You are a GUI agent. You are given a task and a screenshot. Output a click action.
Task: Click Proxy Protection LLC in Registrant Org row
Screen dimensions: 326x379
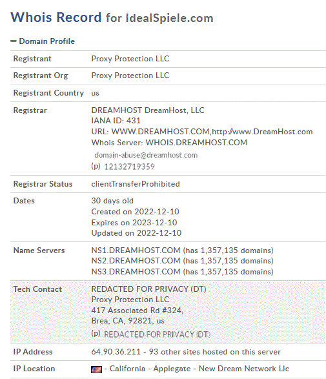(x=130, y=76)
